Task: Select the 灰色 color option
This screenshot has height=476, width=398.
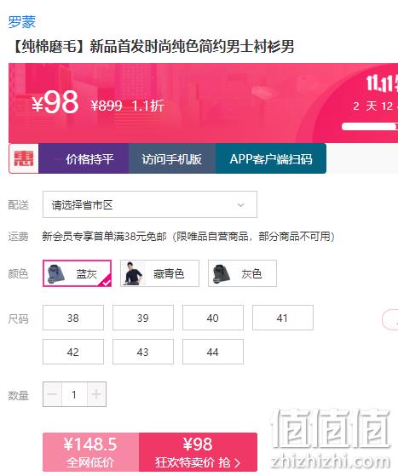Action: 242,273
